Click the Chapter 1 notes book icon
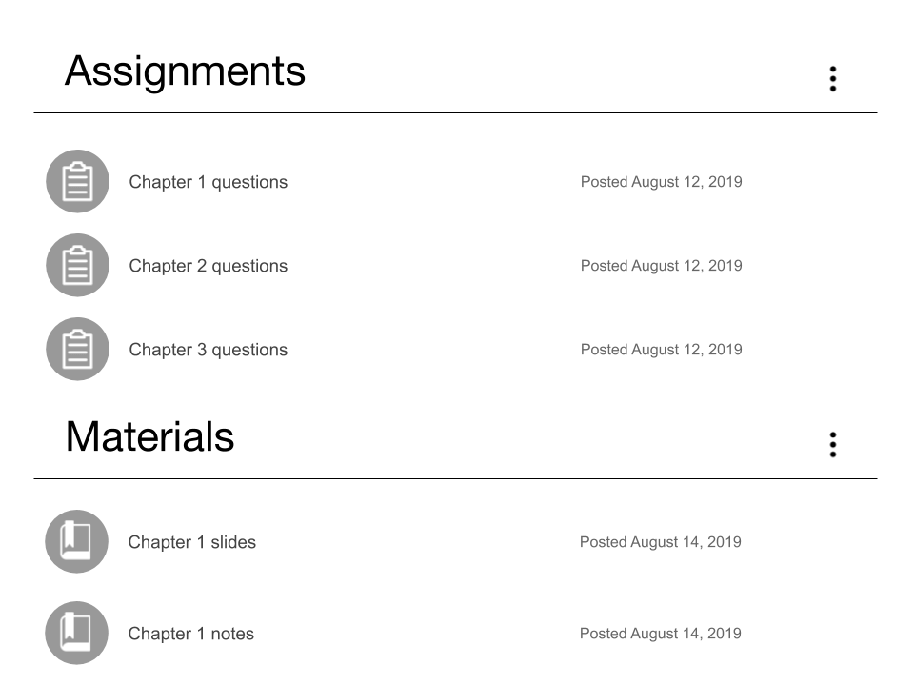Viewport: 914px width, 686px height. (76, 633)
